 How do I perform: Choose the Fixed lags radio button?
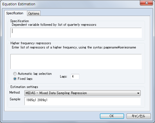pyautogui.click(x=15, y=79)
